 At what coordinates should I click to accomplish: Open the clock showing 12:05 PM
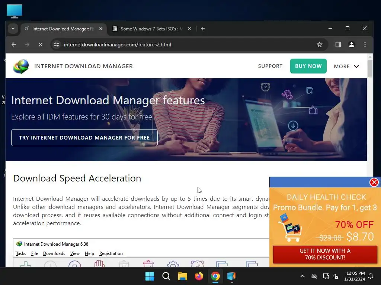pyautogui.click(x=355, y=276)
